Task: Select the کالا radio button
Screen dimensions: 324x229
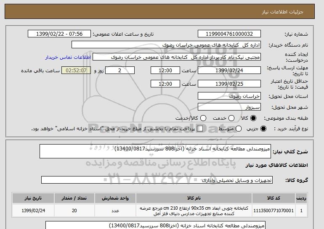Action: (x=253, y=118)
